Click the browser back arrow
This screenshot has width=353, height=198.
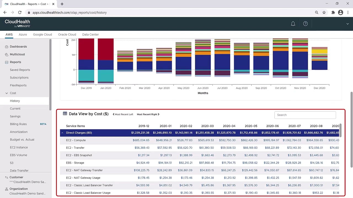(x=5, y=12)
